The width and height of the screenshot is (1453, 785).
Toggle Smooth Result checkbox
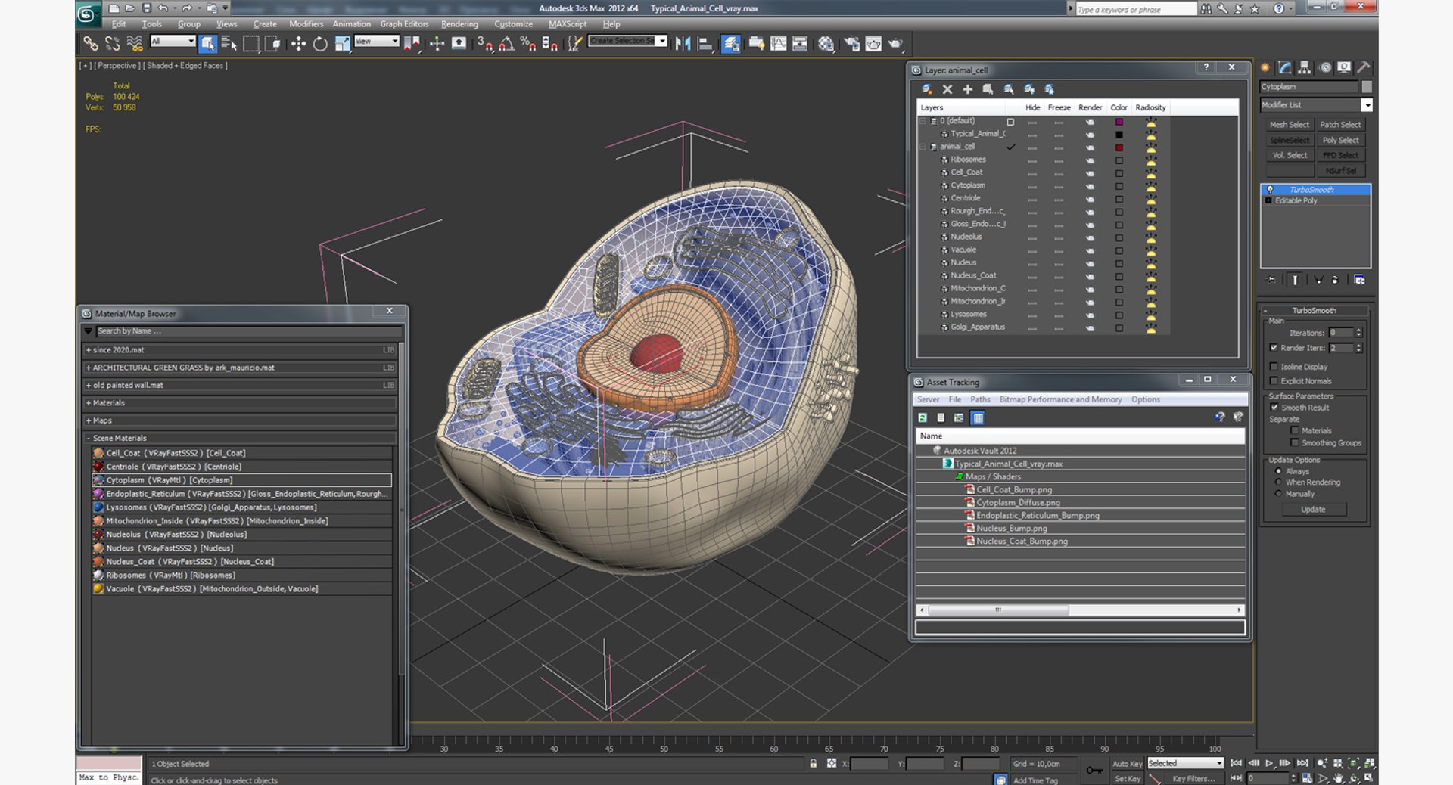coord(1274,408)
